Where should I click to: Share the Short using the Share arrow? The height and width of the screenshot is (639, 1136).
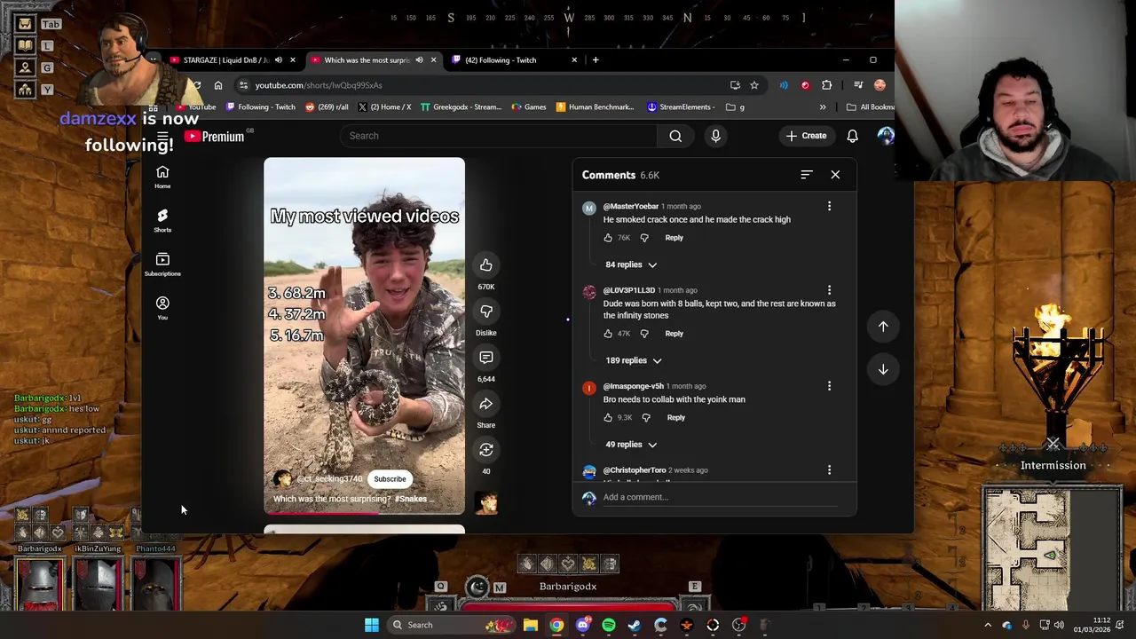click(486, 404)
